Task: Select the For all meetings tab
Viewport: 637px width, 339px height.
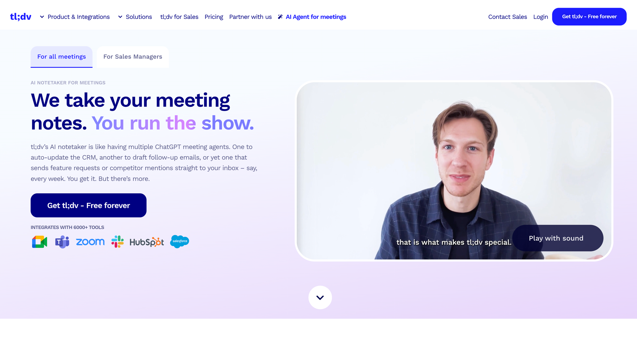Action: point(61,57)
